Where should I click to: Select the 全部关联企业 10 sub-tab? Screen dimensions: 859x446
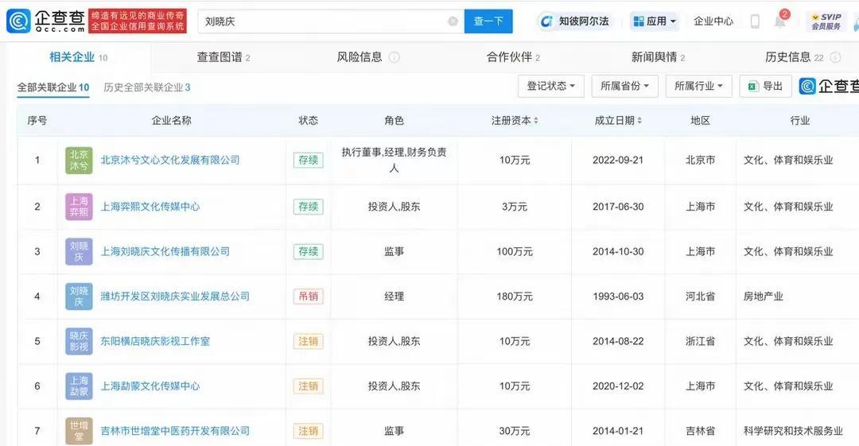click(53, 87)
